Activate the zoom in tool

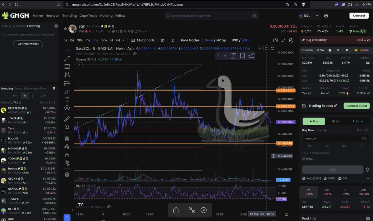click(67, 127)
